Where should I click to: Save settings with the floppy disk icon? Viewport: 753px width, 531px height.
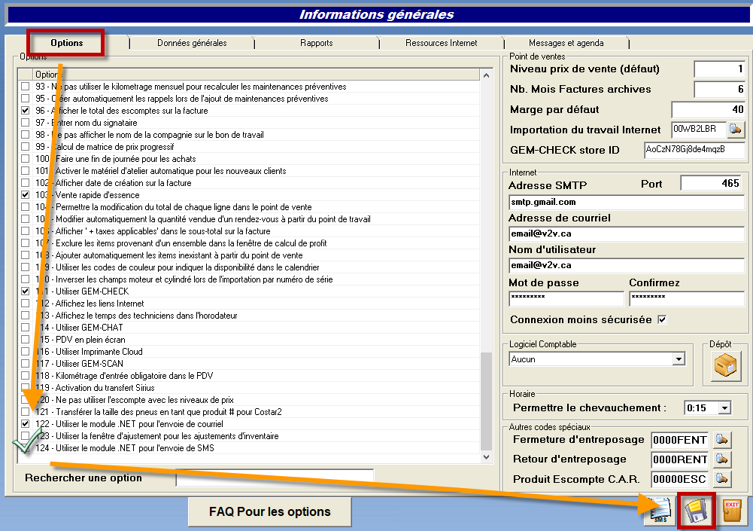697,511
